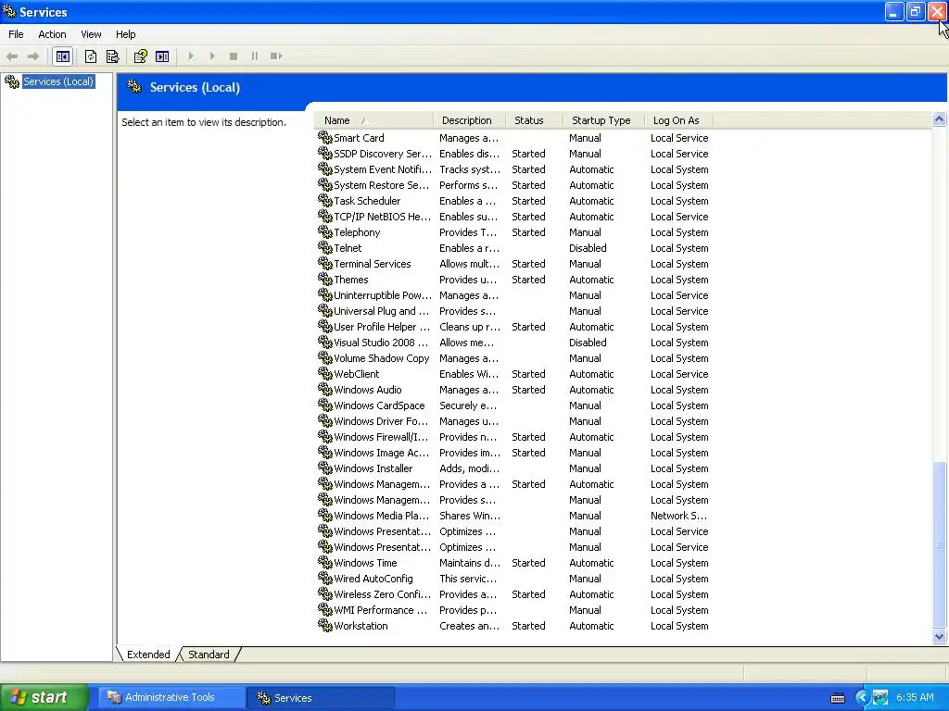Image resolution: width=949 pixels, height=711 pixels.
Task: Click the Pause Service icon
Action: (254, 56)
